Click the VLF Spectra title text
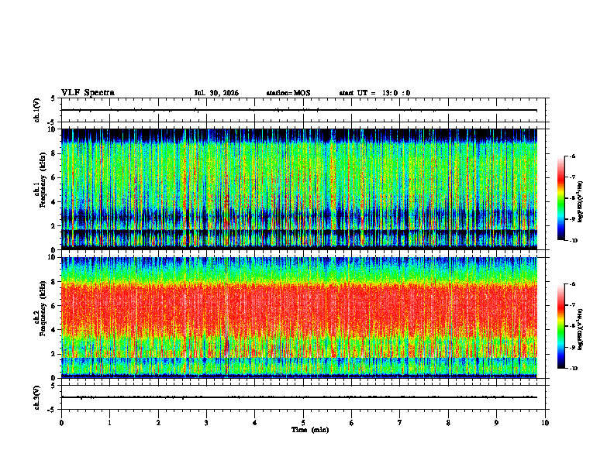614x474 pixels. (x=88, y=93)
